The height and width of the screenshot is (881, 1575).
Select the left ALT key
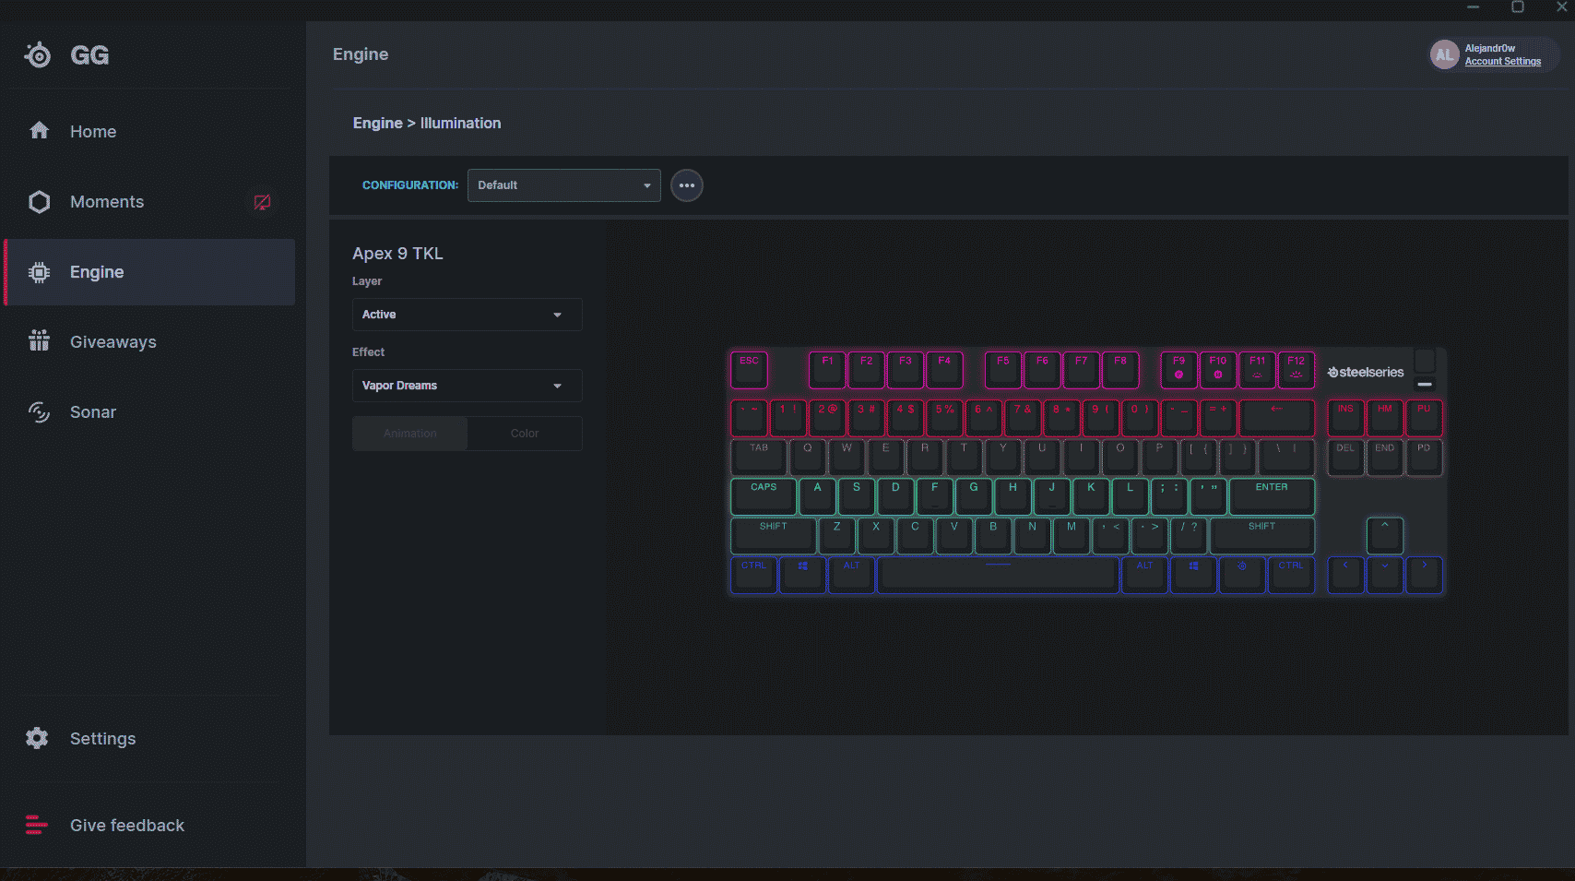(851, 575)
